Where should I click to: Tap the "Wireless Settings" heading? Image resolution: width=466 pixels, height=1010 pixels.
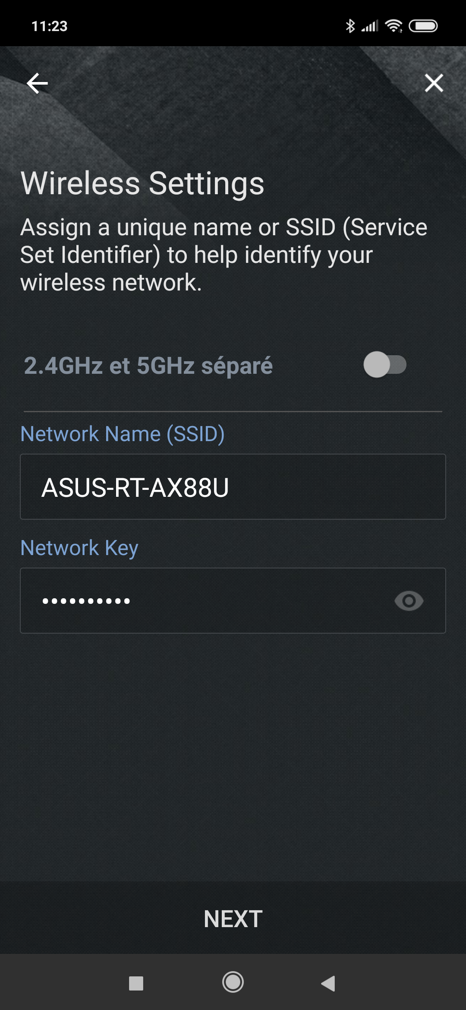142,183
